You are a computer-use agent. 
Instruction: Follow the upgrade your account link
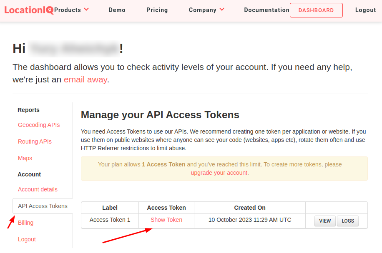click(x=219, y=173)
